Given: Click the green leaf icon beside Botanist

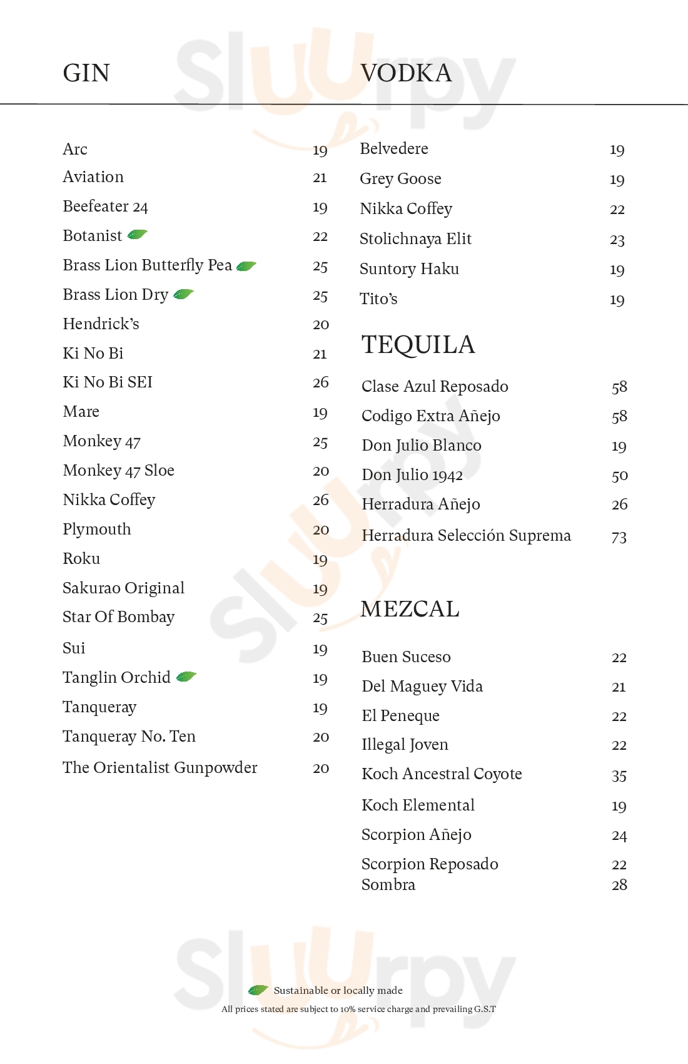Looking at the screenshot, I should [x=137, y=235].
